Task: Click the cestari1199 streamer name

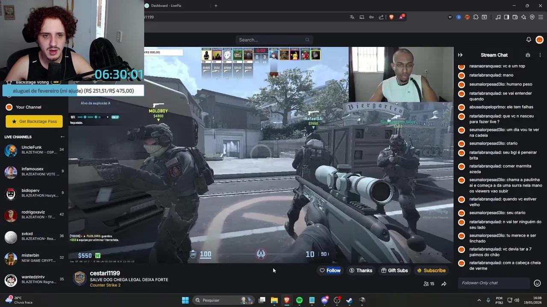Action: tap(105, 273)
